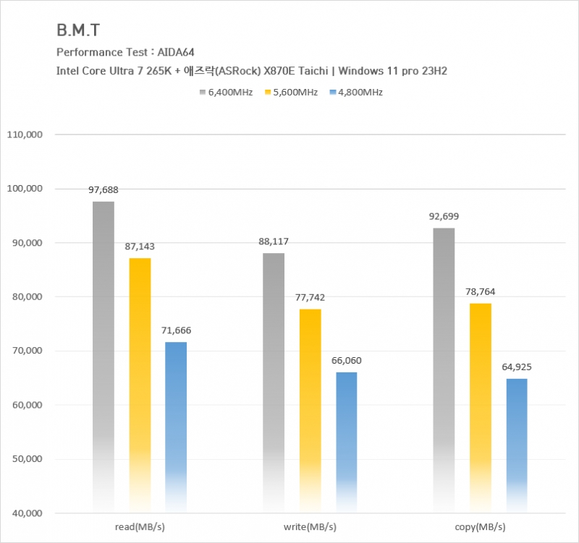The width and height of the screenshot is (579, 543).
Task: Select the 5,600MHz legend label
Action: point(295,93)
